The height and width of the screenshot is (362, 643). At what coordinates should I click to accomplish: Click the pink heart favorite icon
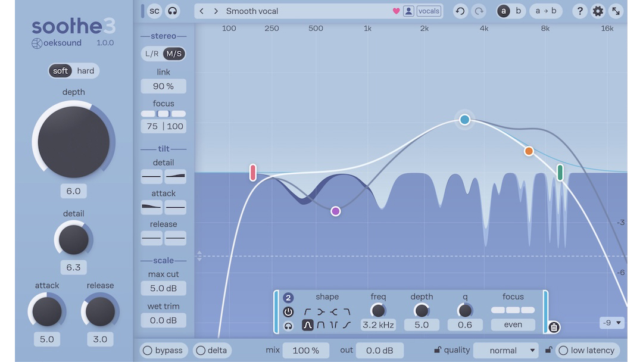click(396, 11)
